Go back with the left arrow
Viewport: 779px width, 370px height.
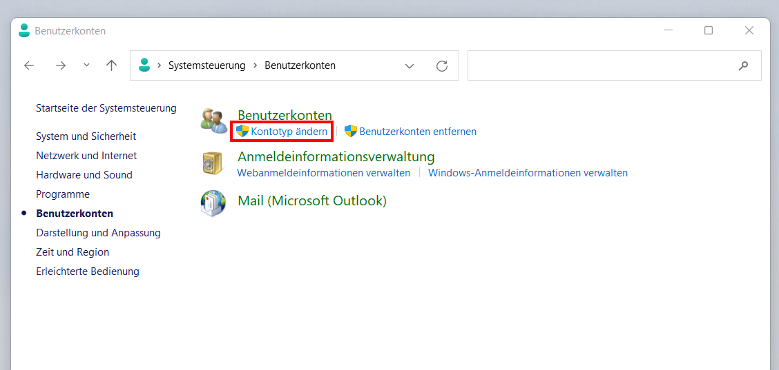(x=29, y=65)
